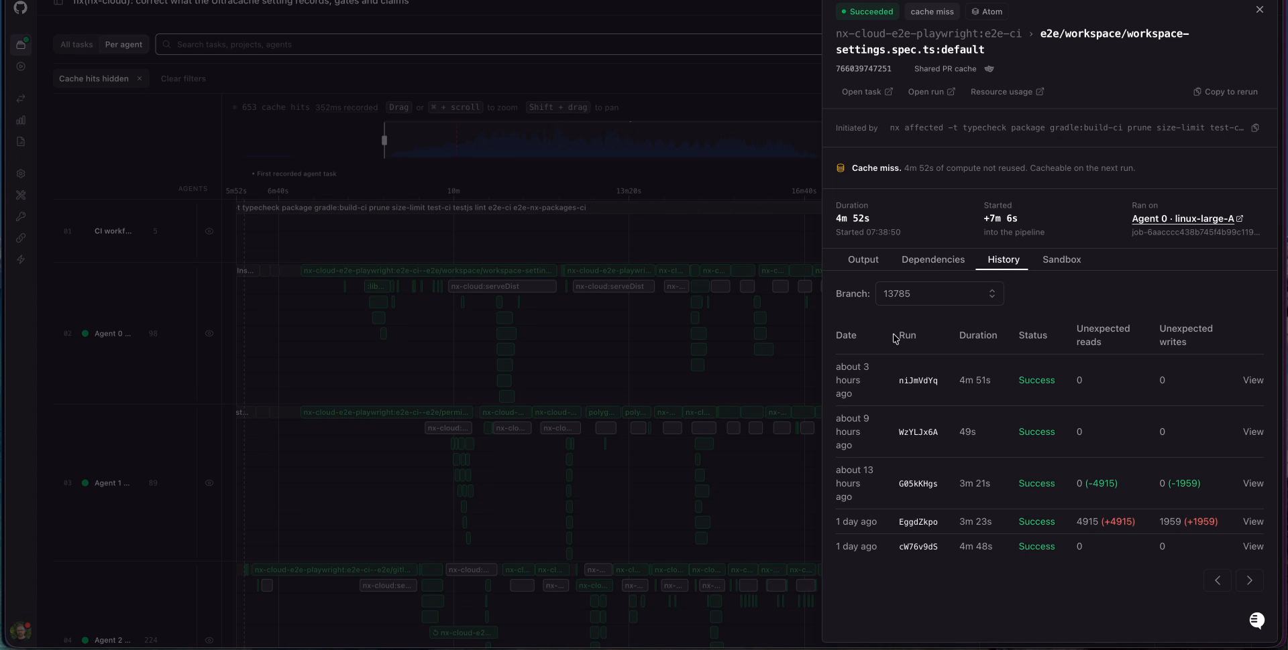This screenshot has width=1288, height=650.
Task: Click the Open run link
Action: [931, 92]
